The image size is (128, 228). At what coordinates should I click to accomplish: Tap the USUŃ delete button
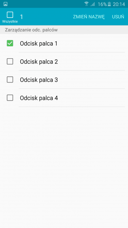pos(118,17)
